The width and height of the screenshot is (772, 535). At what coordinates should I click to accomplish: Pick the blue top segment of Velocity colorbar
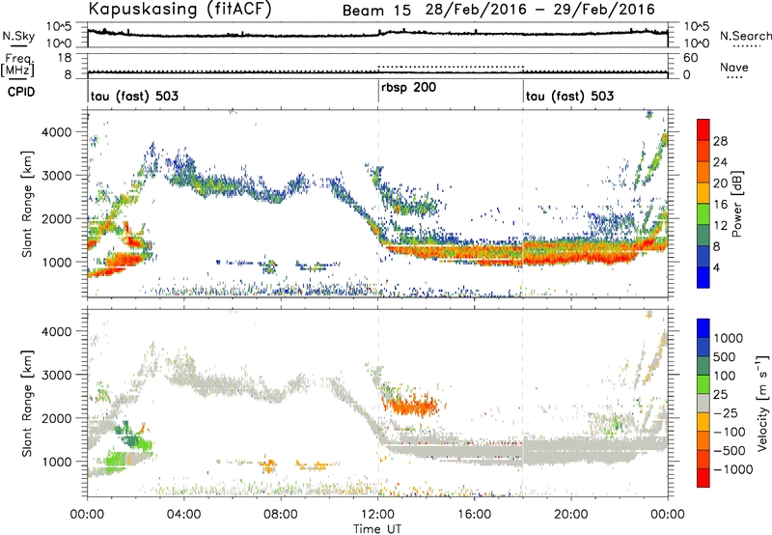point(703,328)
